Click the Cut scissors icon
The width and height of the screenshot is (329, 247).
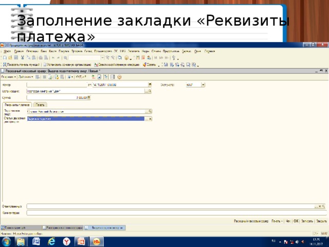[23, 58]
